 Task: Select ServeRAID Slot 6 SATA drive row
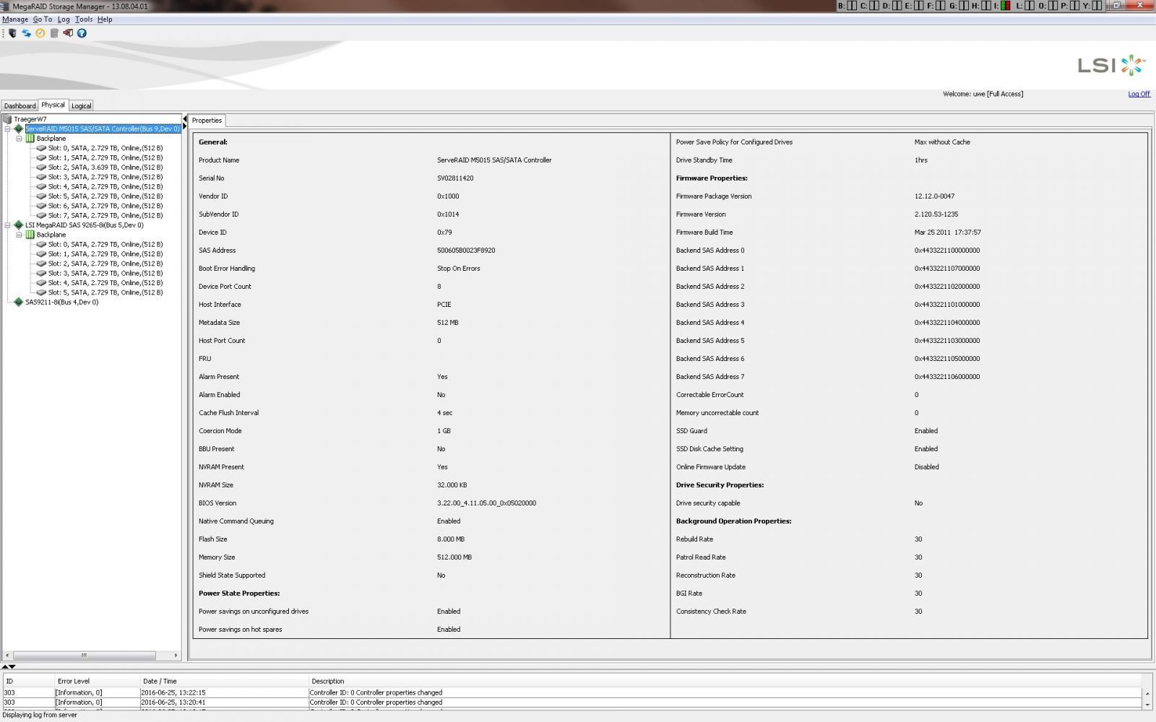coord(105,206)
